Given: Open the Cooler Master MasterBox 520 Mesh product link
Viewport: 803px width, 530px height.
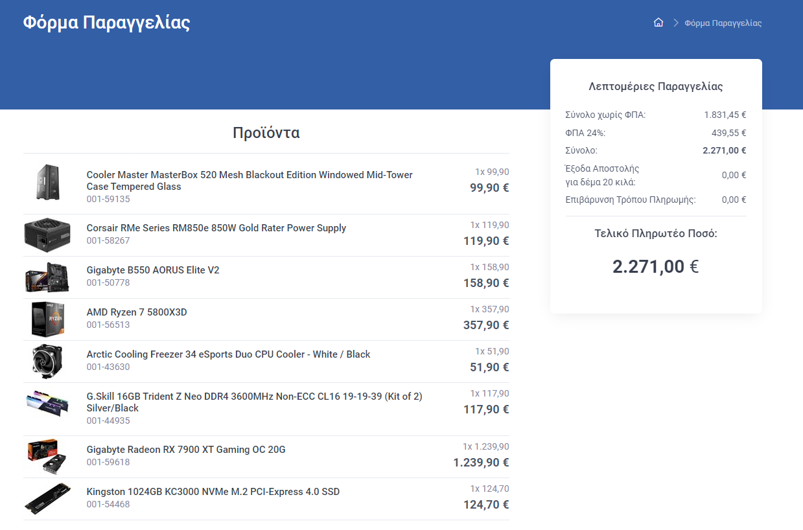Looking at the screenshot, I should pos(250,181).
